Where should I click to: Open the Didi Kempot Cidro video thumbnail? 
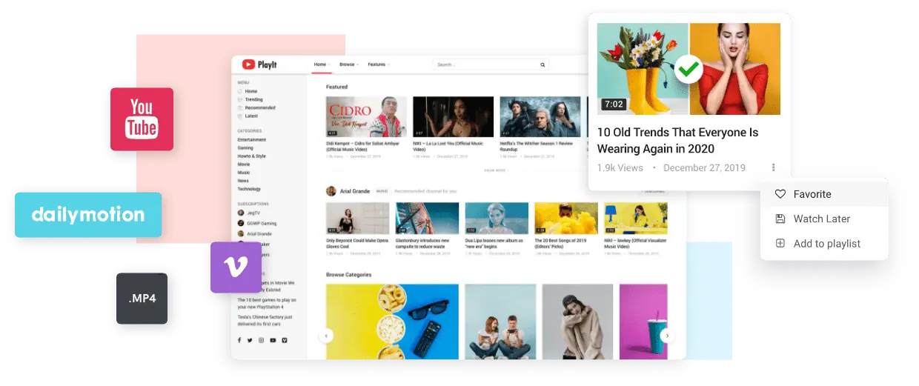366,117
